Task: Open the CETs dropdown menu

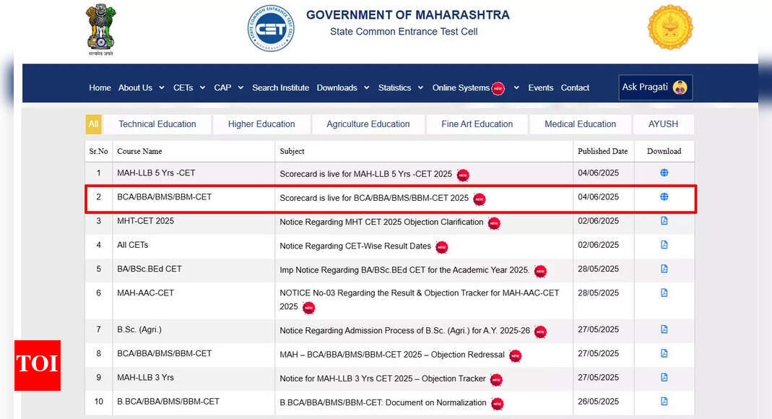Action: [188, 88]
